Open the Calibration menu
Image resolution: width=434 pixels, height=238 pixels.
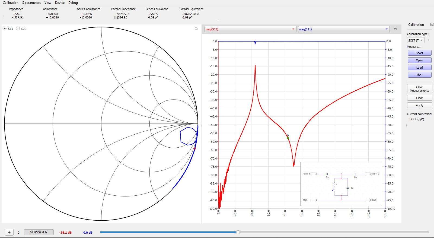click(x=11, y=3)
